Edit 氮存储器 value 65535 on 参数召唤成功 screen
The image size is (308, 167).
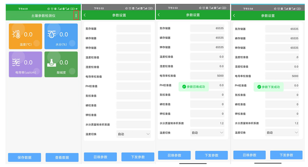pos(207,28)
